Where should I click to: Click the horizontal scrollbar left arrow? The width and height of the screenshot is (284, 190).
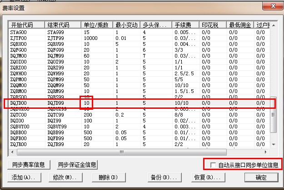pos(12,152)
